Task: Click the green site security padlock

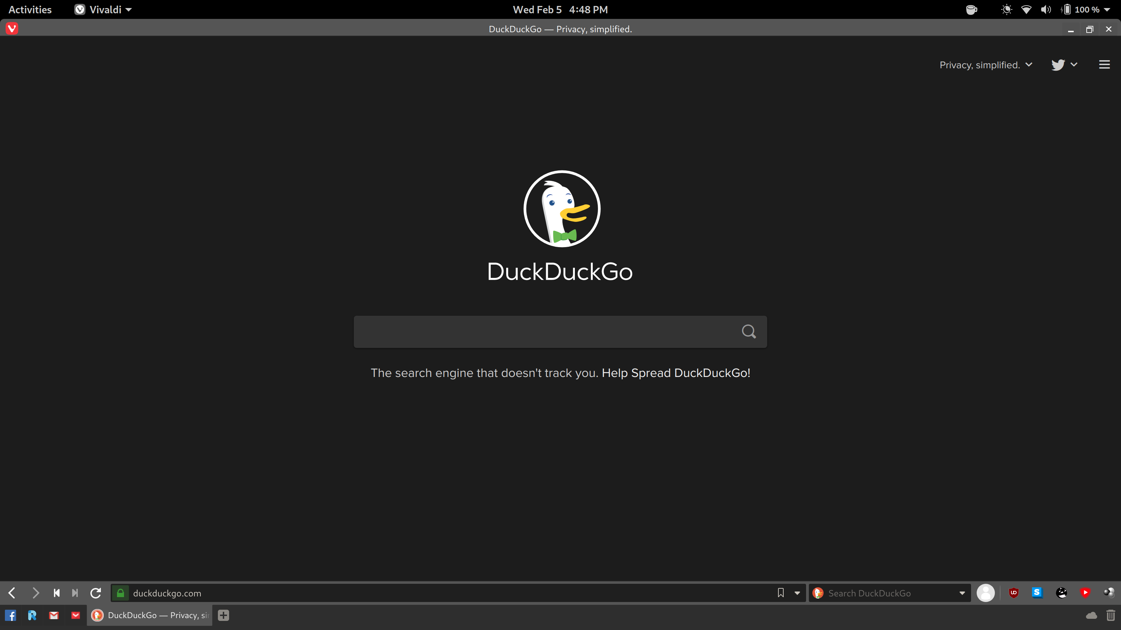Action: click(121, 593)
